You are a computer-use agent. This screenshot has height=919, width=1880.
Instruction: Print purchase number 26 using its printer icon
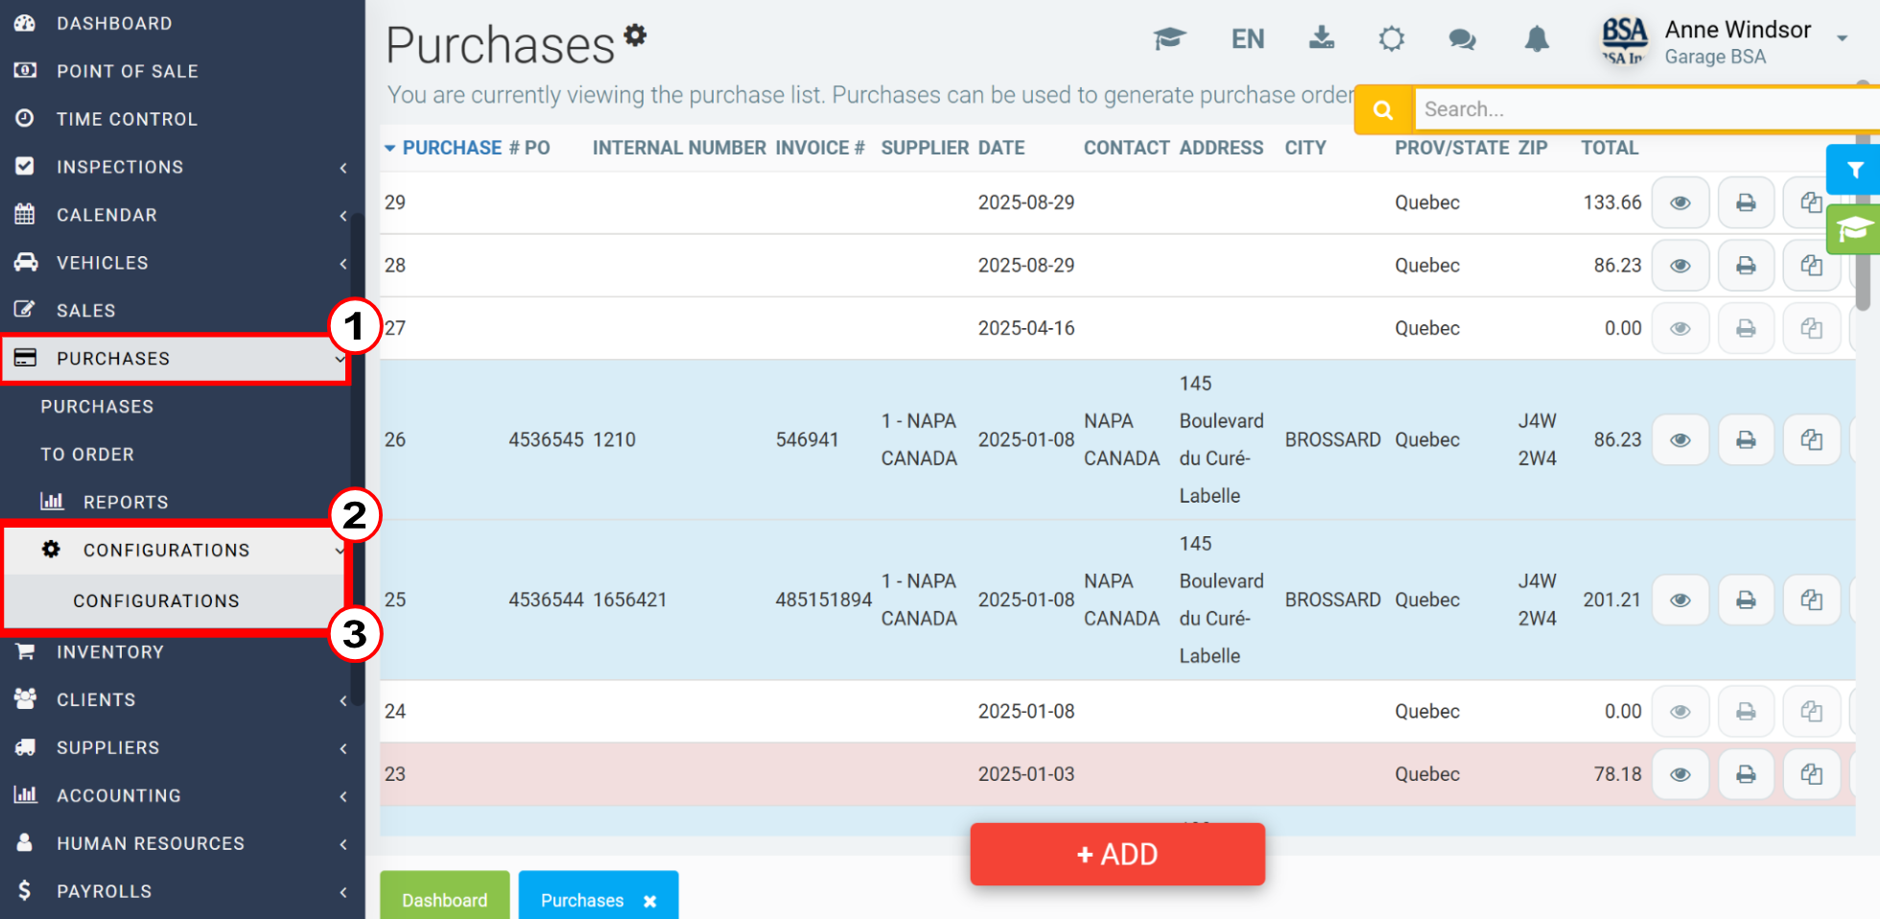(x=1746, y=439)
